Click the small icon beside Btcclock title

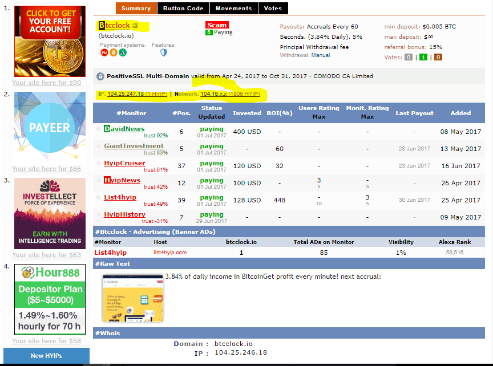(135, 26)
